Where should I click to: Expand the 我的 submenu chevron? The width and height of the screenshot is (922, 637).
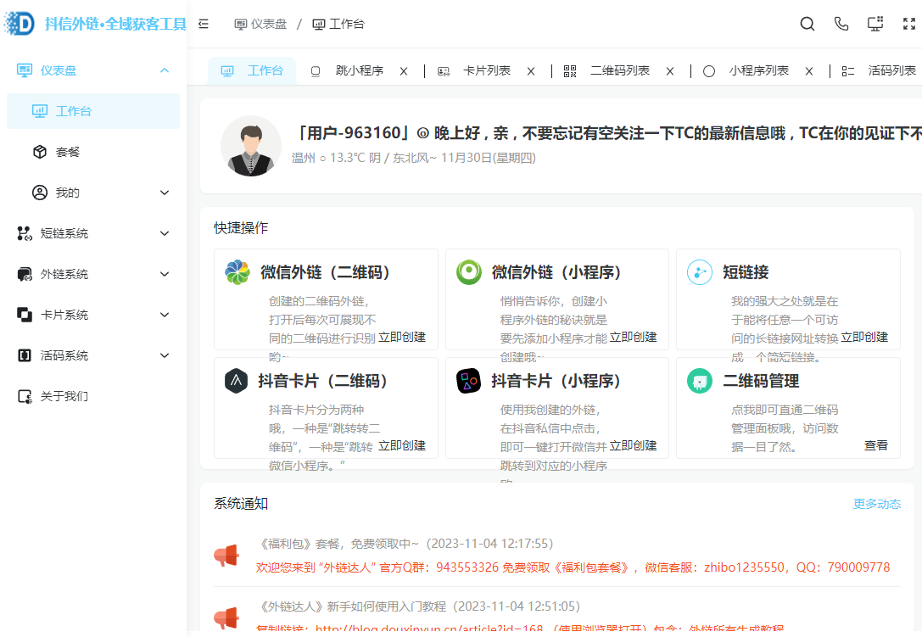[x=165, y=193]
